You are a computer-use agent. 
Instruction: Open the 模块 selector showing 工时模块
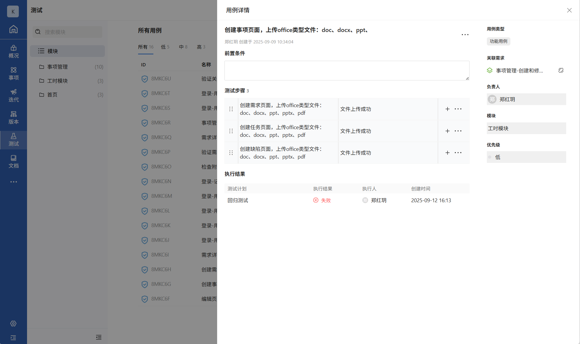point(526,128)
